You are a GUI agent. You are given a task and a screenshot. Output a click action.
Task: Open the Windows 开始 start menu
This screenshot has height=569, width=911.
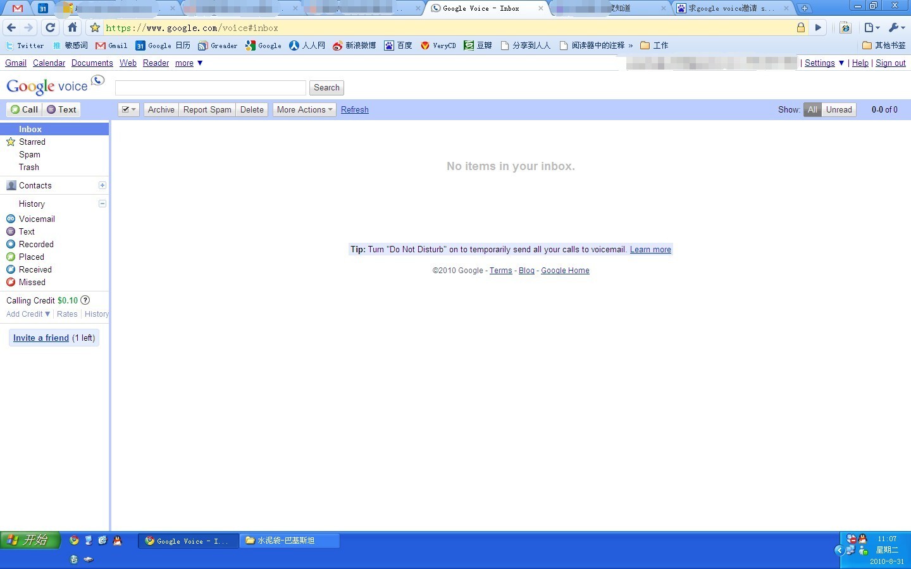point(30,540)
